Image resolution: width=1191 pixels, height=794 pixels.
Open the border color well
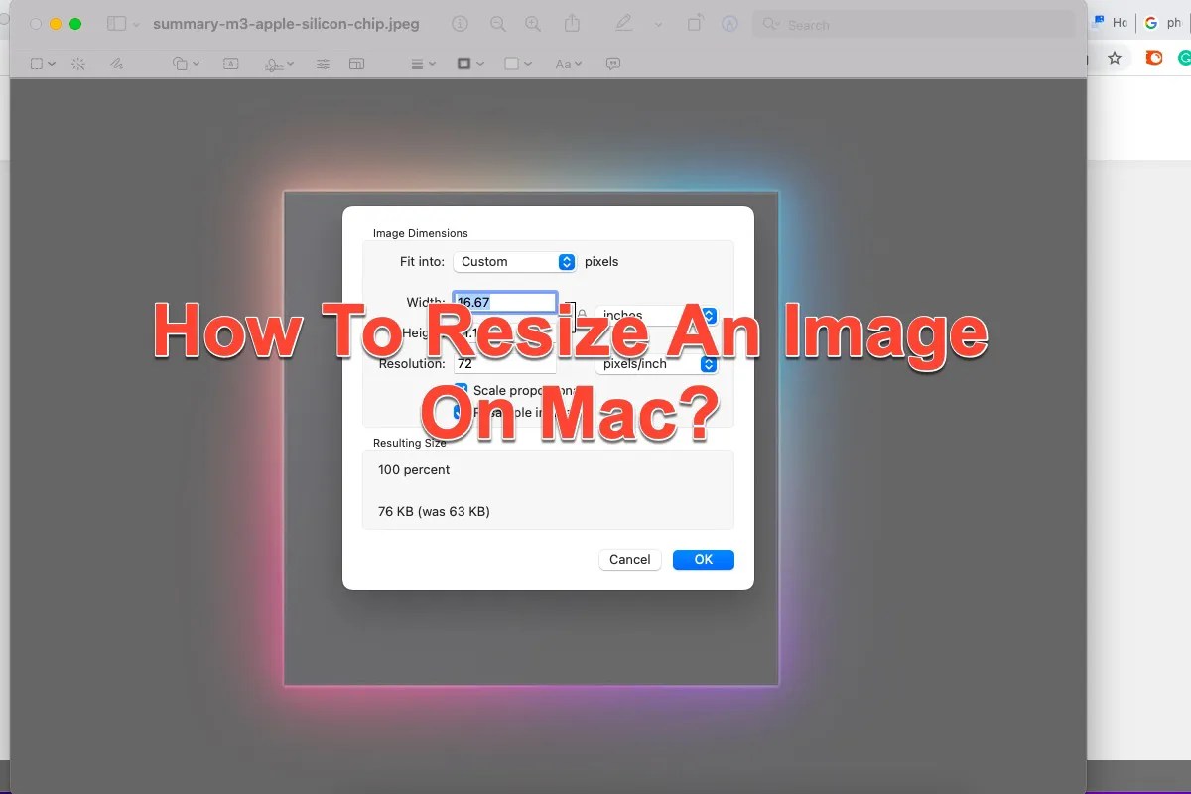tap(465, 64)
